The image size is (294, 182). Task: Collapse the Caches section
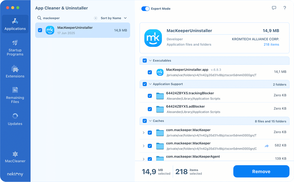[x=150, y=121]
